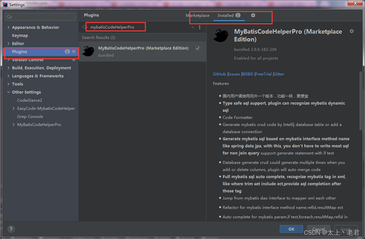Image resolution: width=365 pixels, height=239 pixels.
Task: Open the Gitter link
Action: [279, 74]
